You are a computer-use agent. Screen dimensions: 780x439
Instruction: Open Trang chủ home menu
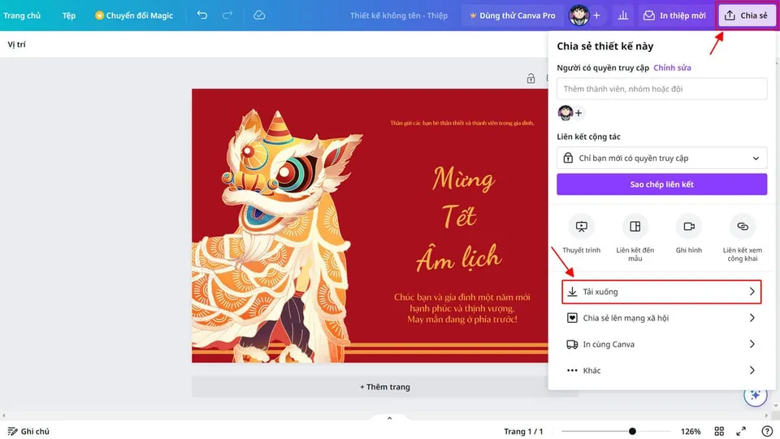tap(22, 15)
